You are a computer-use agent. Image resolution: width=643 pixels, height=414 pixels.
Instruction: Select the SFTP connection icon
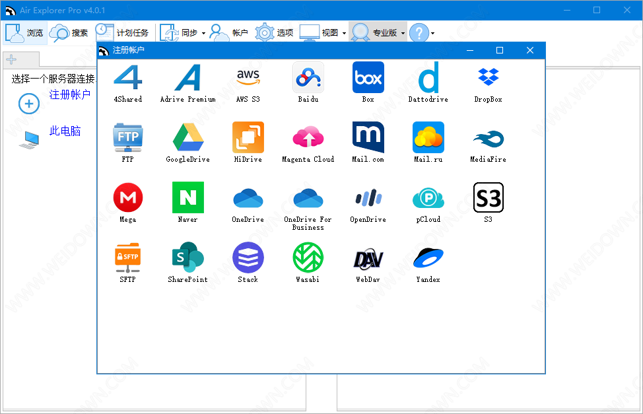[x=127, y=258]
